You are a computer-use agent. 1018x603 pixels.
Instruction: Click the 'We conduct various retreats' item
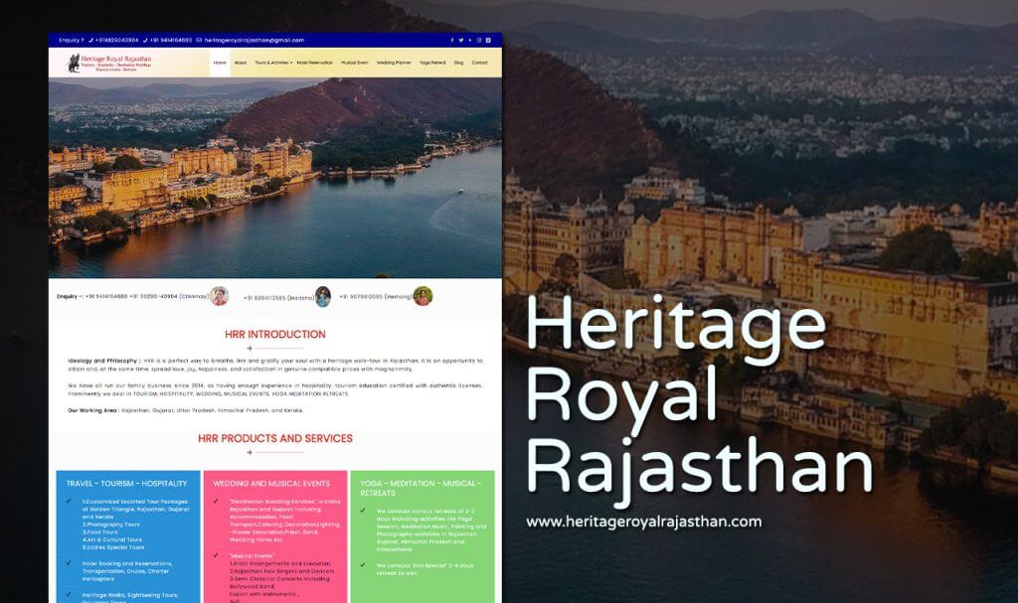click(431, 530)
